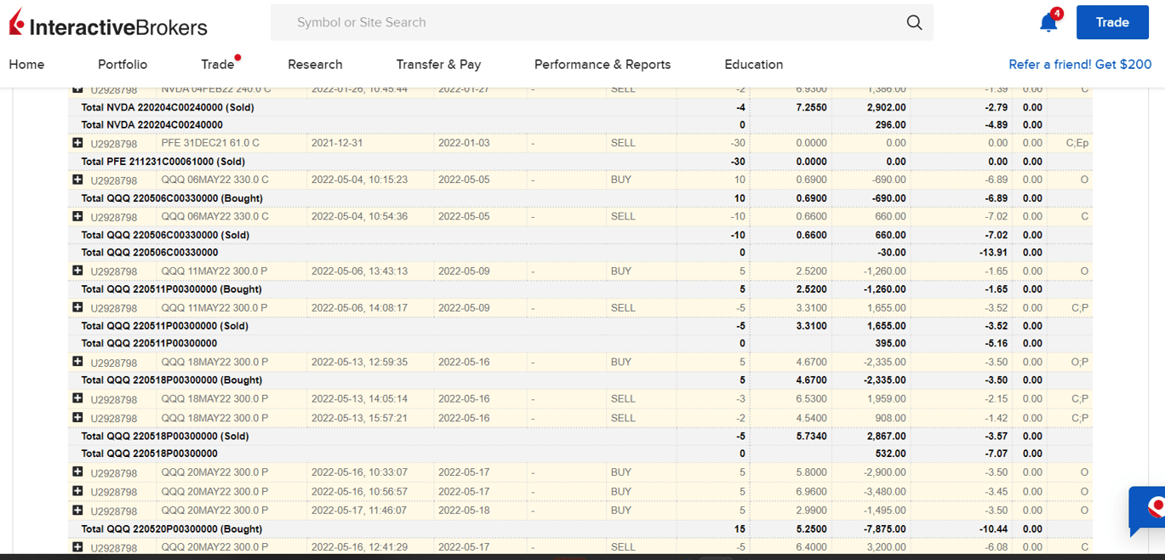
Task: Open the Education menu
Action: pyautogui.click(x=753, y=65)
